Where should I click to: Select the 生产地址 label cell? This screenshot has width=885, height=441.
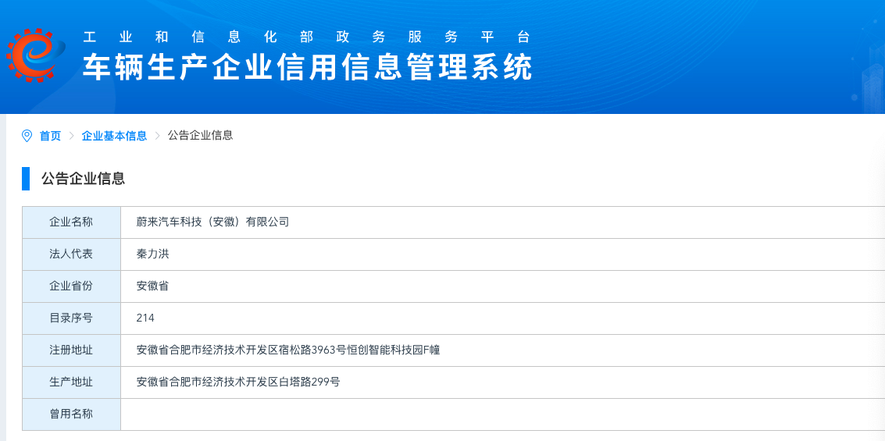coord(71,382)
